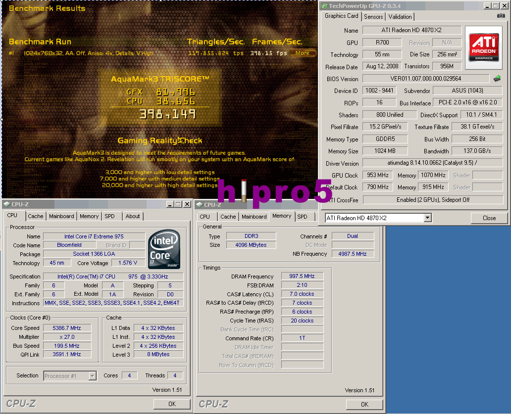Click the Package Socket 1366 LGA value

(x=94, y=254)
